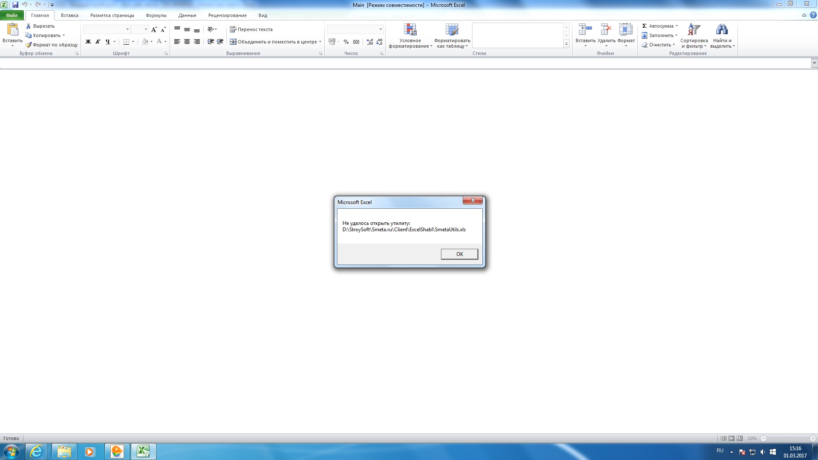The image size is (818, 460).
Task: Save workbook from quick access toolbar
Action: (x=15, y=5)
